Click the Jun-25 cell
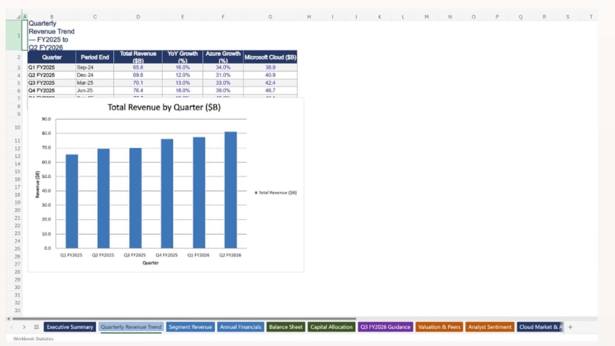Screen dimensions: 615x346 pyautogui.click(x=95, y=90)
